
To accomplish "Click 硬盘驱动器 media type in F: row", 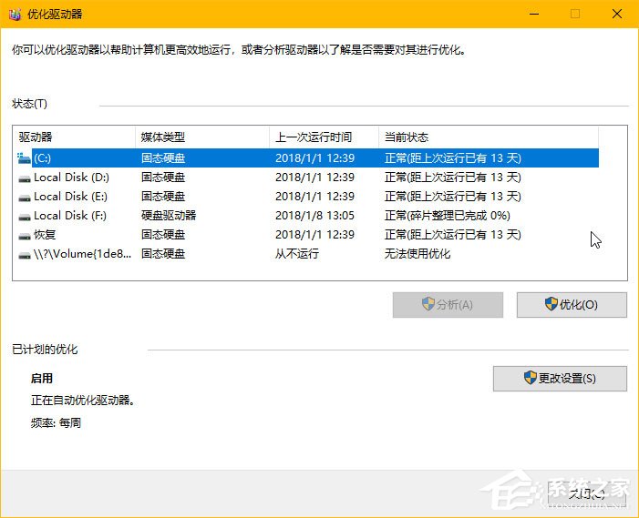I will 169,216.
